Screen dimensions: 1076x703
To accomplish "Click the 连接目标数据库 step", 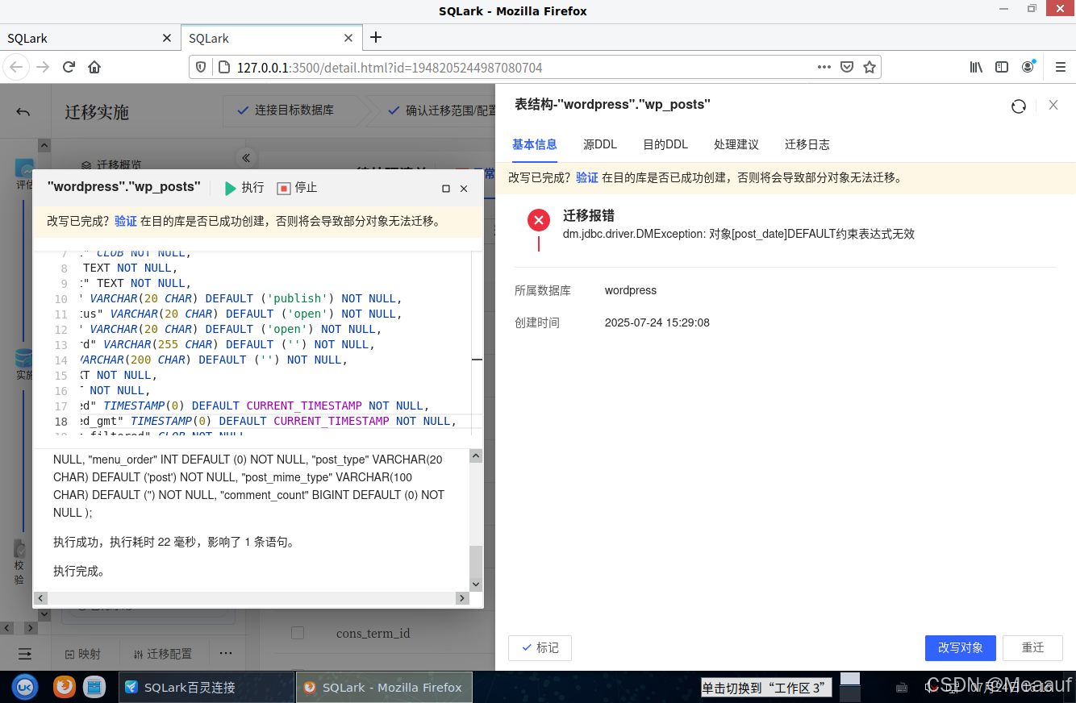I will pos(286,110).
